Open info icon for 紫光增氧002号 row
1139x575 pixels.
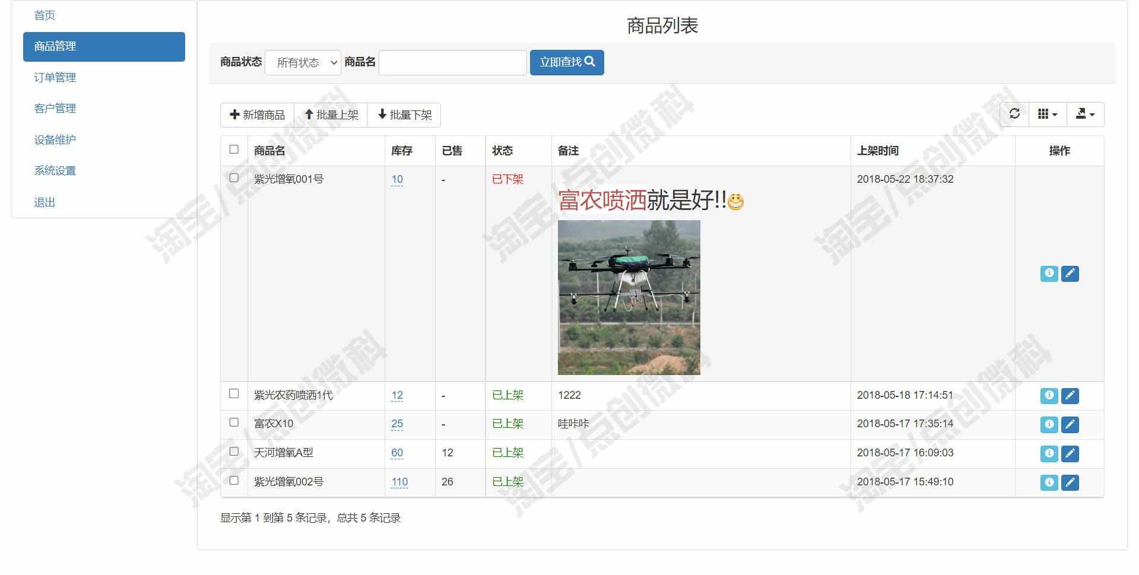[1049, 482]
